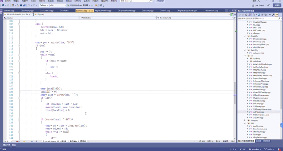The width and height of the screenshot is (283, 151).
Task: Click the Quick Launch search box
Action: [x=136, y=1]
